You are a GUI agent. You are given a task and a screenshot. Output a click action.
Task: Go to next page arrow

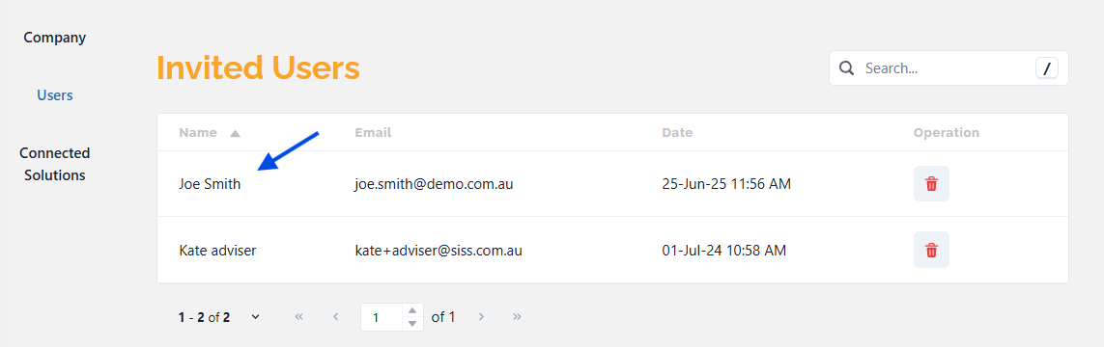482,317
